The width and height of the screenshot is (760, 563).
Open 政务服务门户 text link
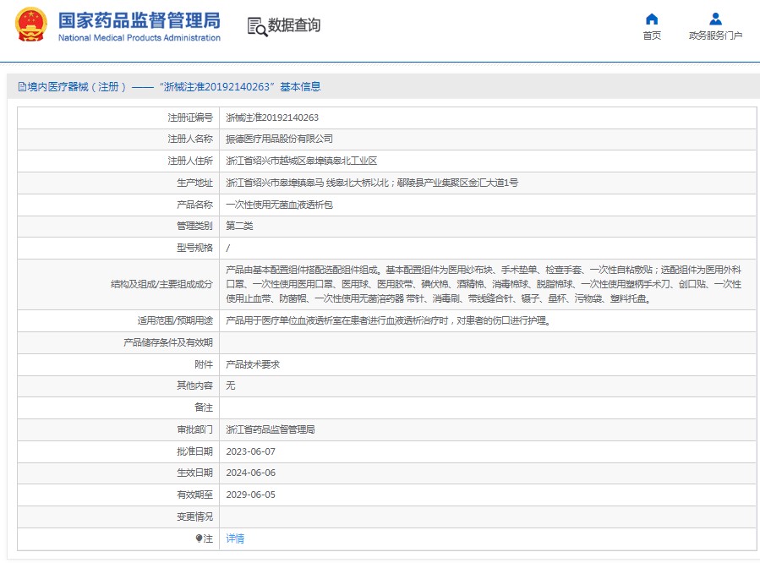pyautogui.click(x=715, y=36)
